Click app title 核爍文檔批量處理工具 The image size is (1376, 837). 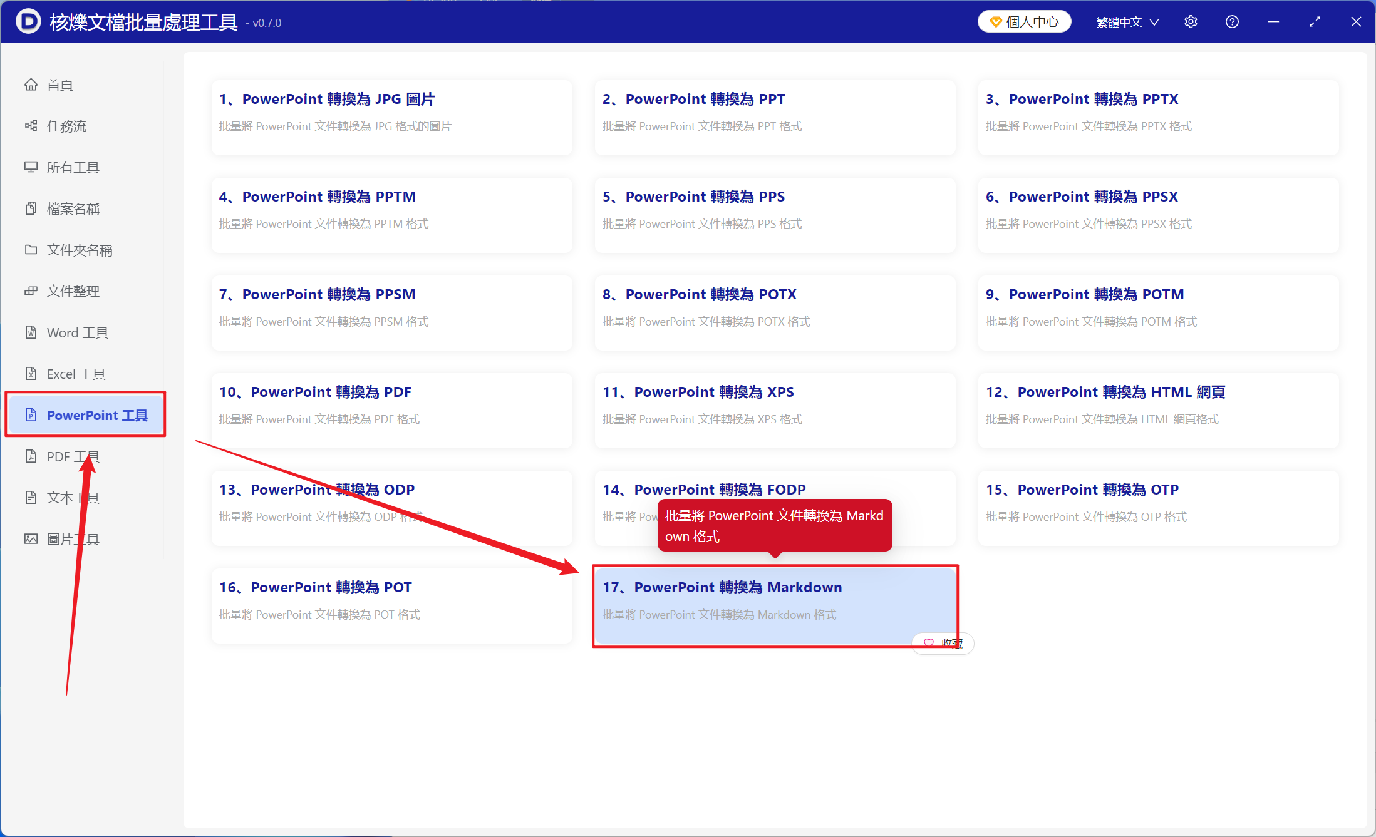(143, 22)
